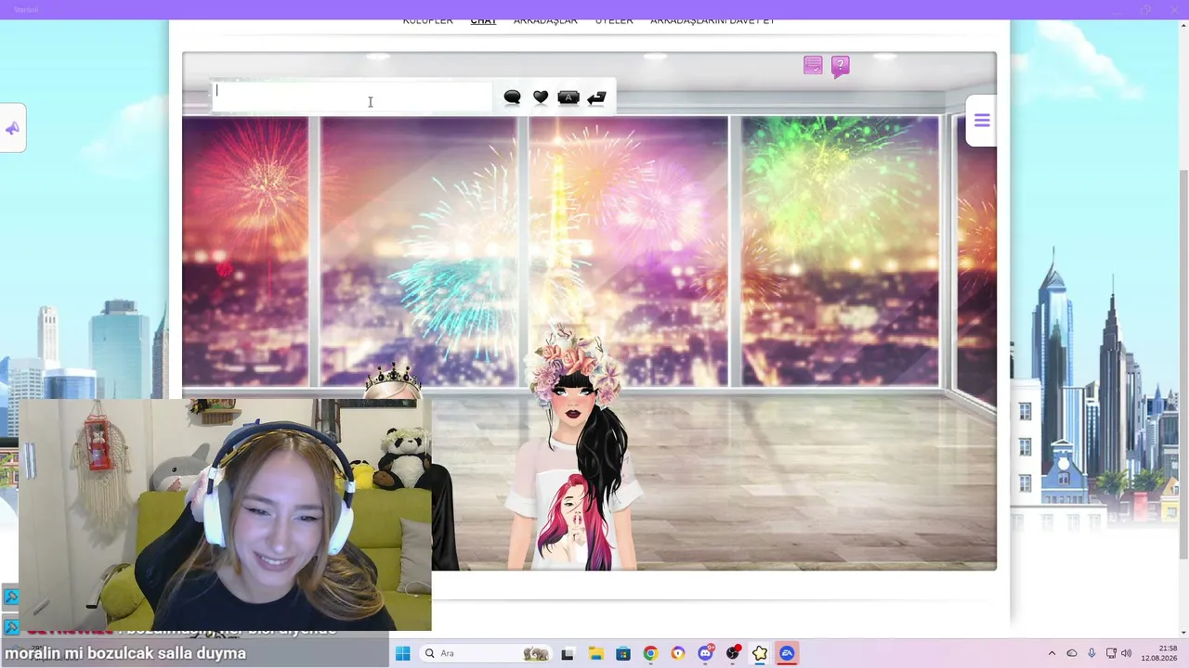Open the star-icon app on the taskbar
The width and height of the screenshot is (1189, 668).
(x=760, y=653)
